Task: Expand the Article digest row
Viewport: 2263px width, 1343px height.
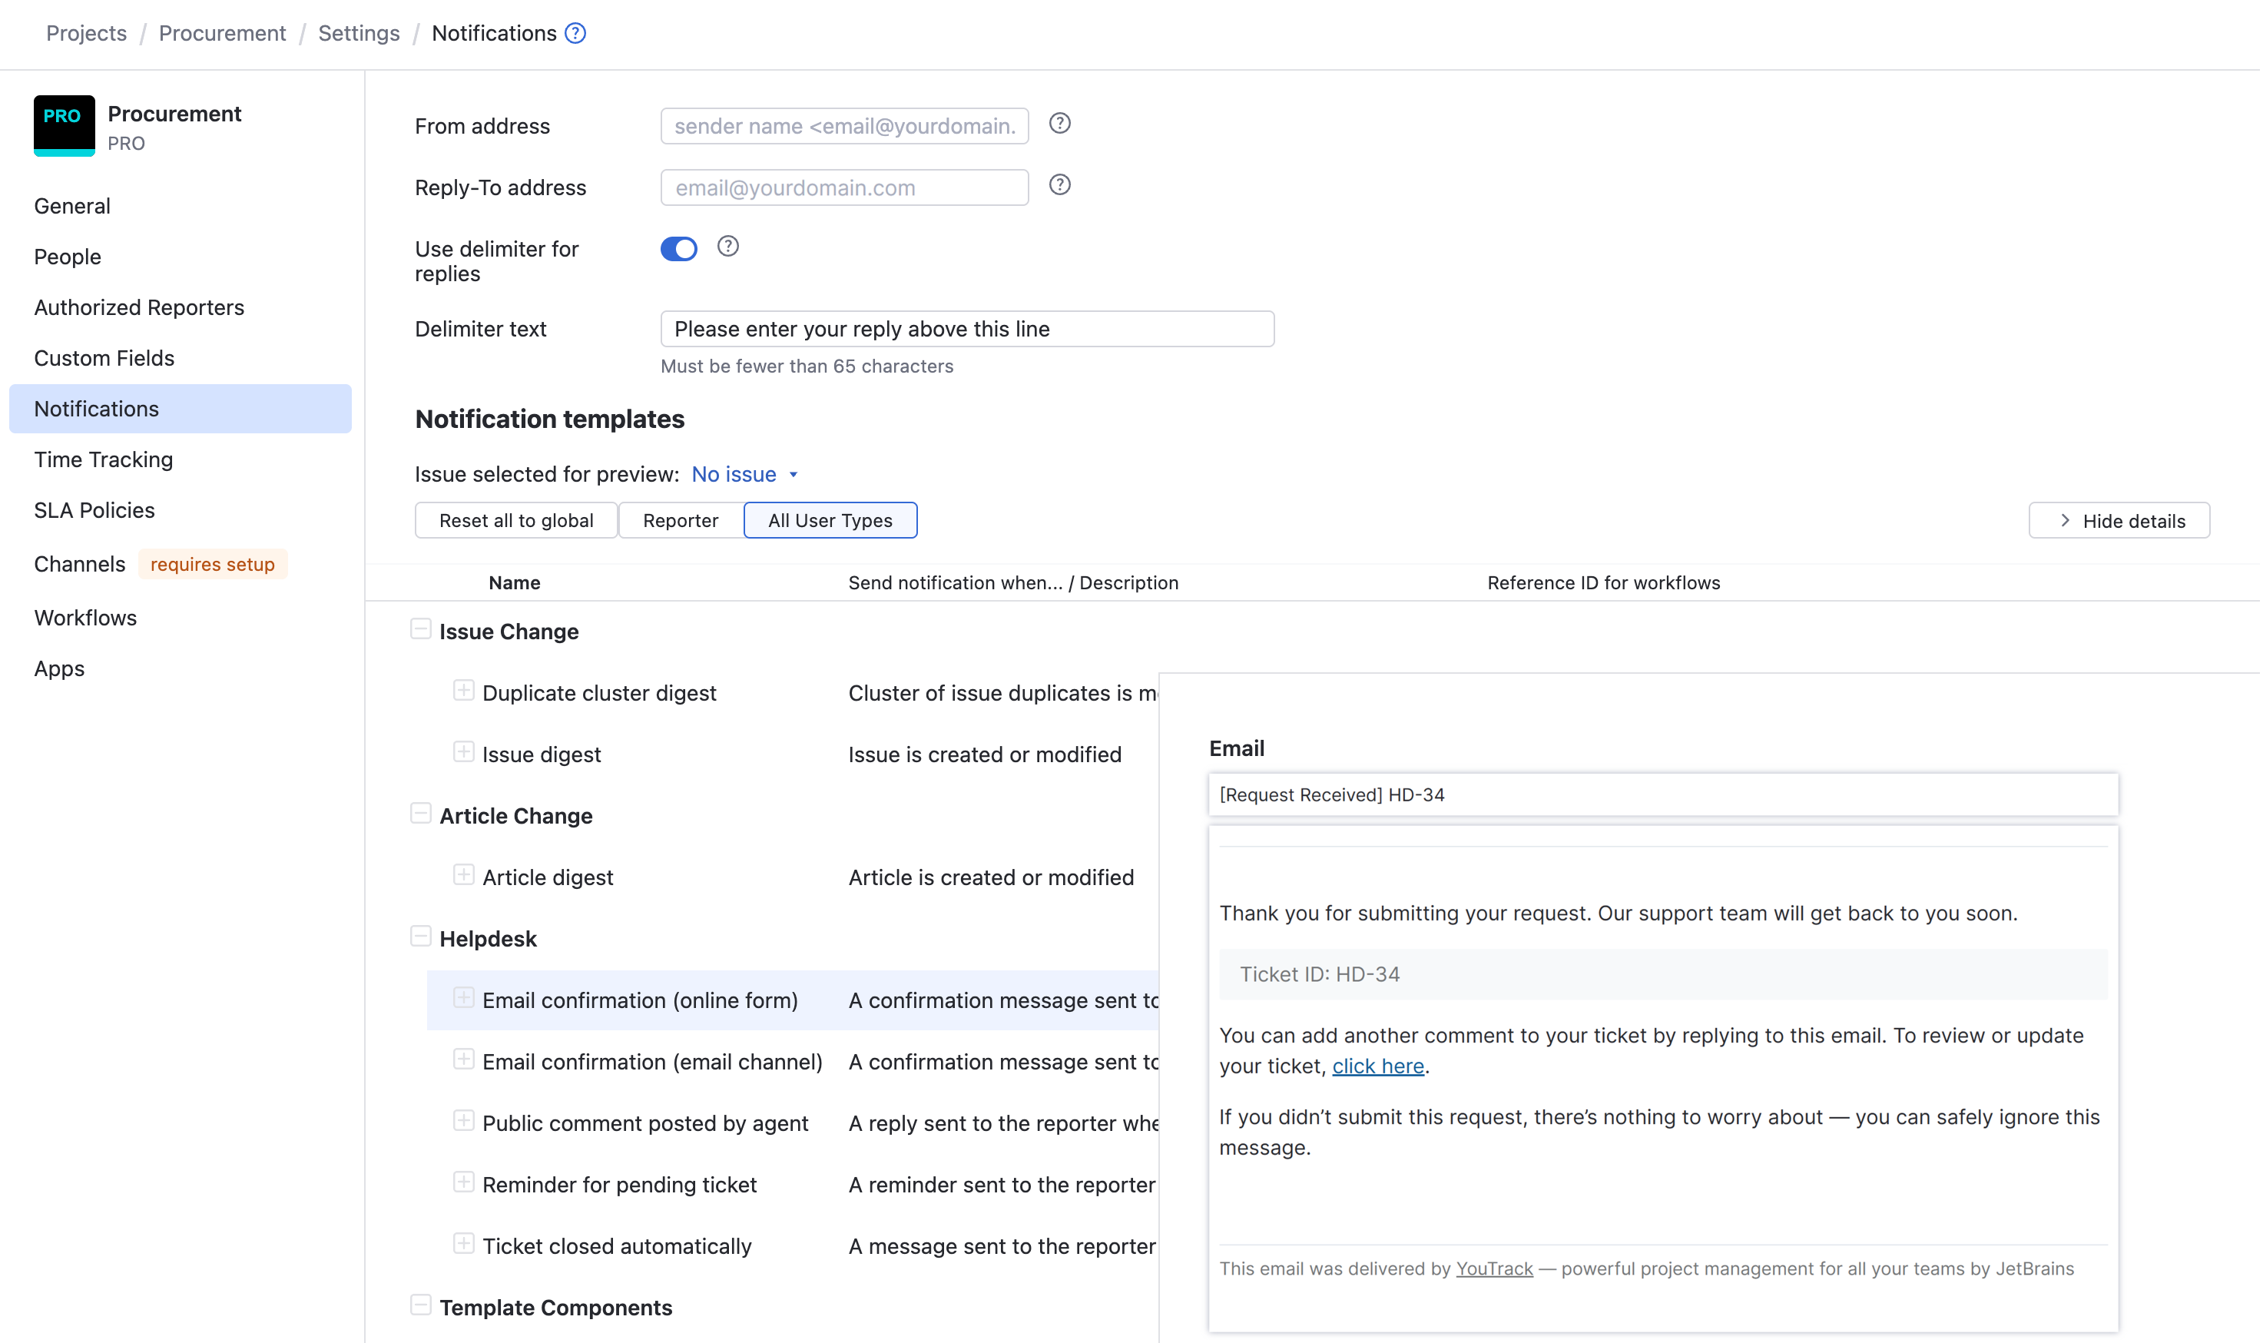Action: click(x=463, y=875)
